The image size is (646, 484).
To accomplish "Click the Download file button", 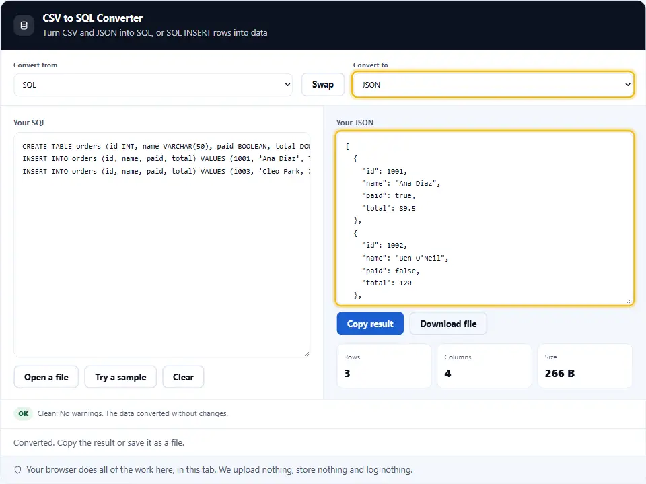I will (448, 324).
